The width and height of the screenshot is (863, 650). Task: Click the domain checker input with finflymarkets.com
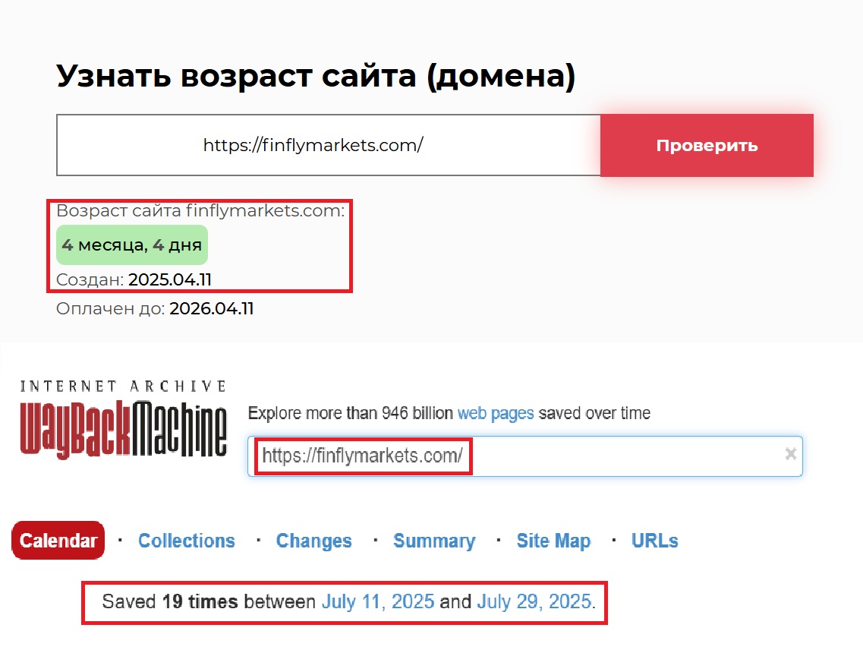click(326, 145)
